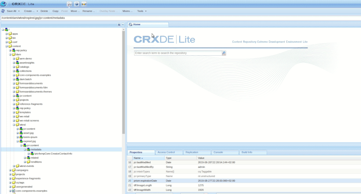The width and height of the screenshot is (361, 194).
Task: Click the Mixins toolbar button
Action: tap(127, 11)
